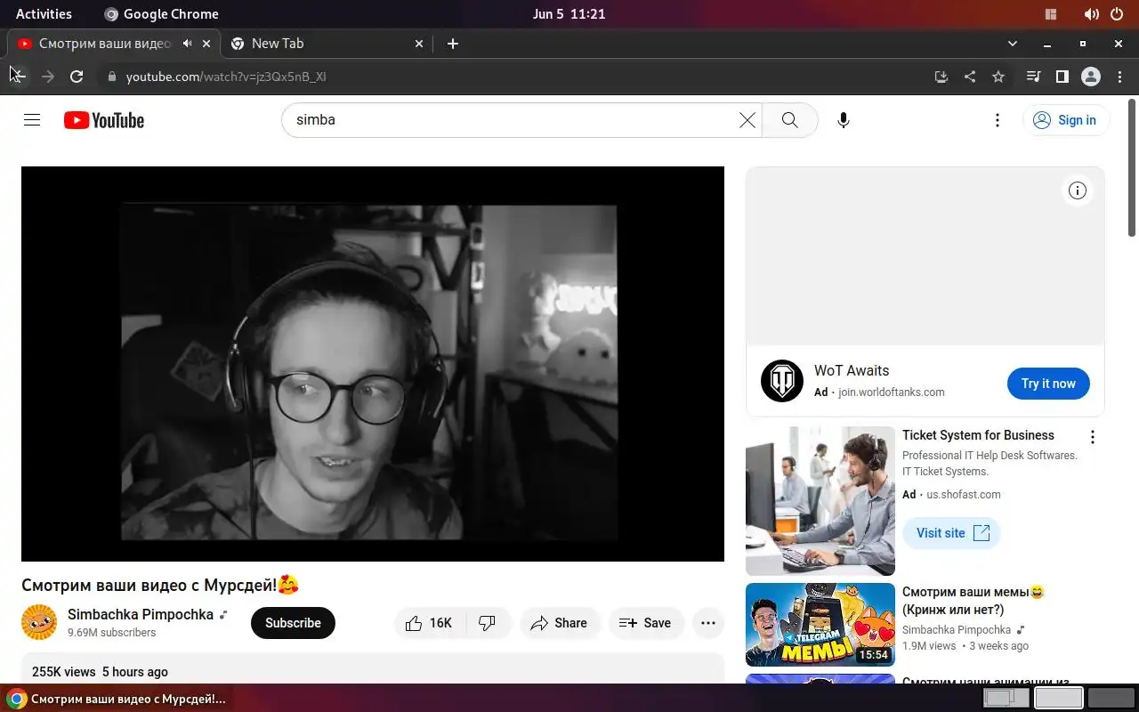The height and width of the screenshot is (712, 1139).
Task: Select '255K views 5 hours ago' text
Action: pyautogui.click(x=100, y=672)
